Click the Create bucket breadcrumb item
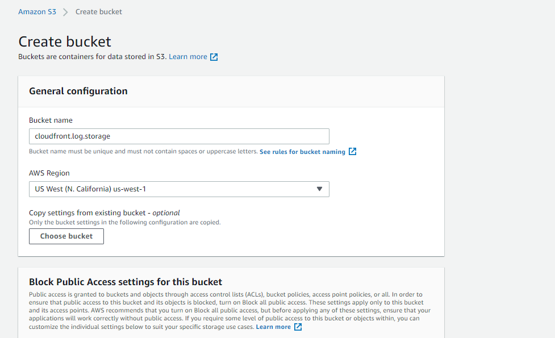Viewport: 555px width, 338px height. (98, 11)
